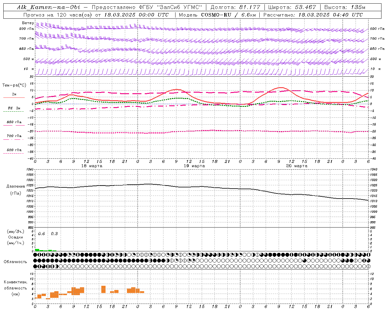Click the 500 м wind level label on the left

(29, 59)
